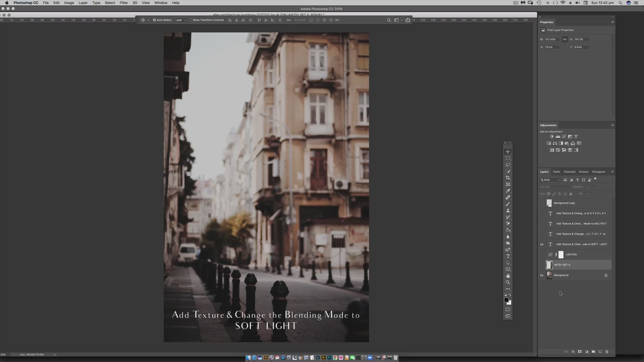Select the Clone Stamp tool
The width and height of the screenshot is (644, 362).
508,210
